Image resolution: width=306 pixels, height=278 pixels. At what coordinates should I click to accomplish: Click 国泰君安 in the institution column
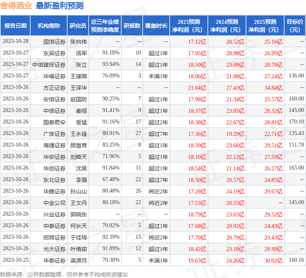point(54,122)
